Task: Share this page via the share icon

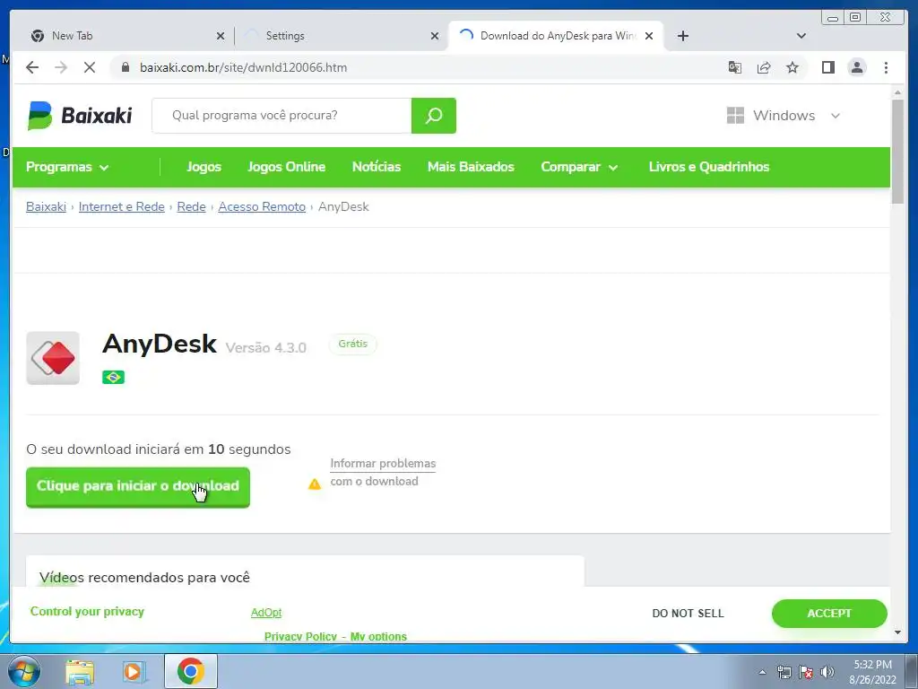Action: tap(764, 67)
